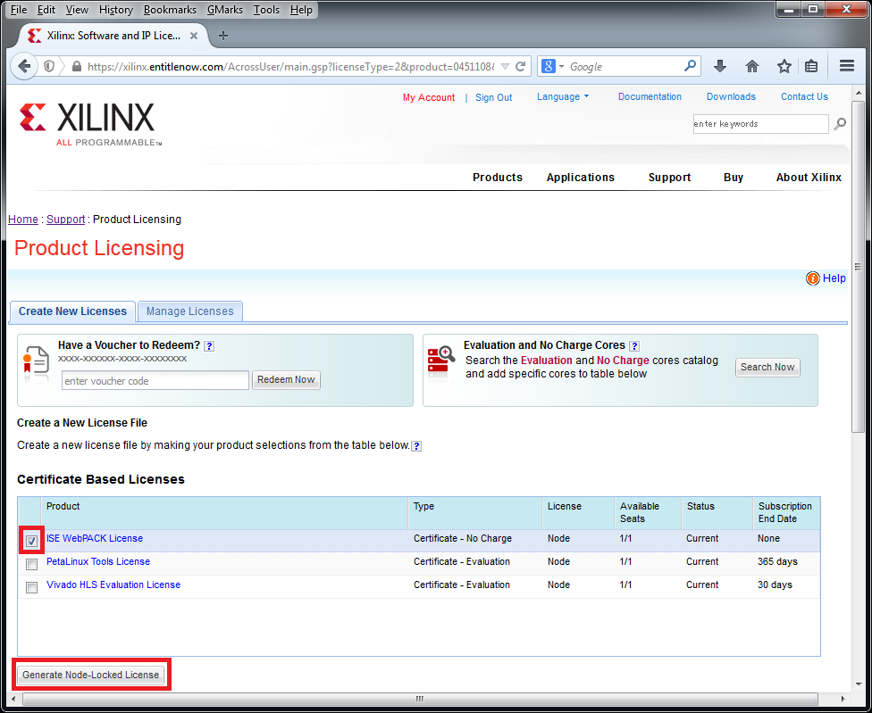Click the browser address bar URL
This screenshot has height=713, width=872.
291,67
